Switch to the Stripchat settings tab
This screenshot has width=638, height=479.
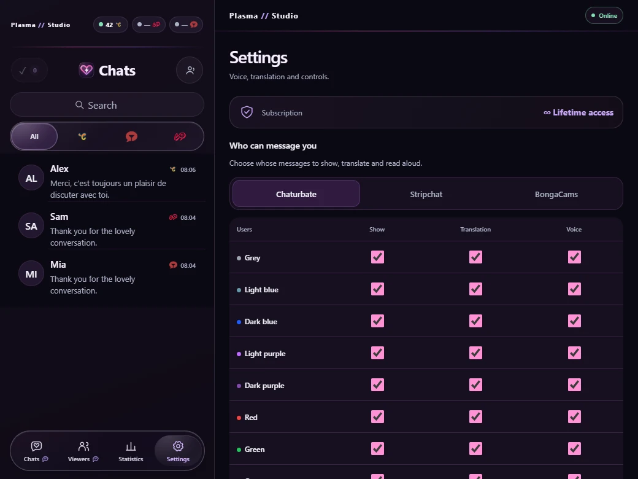[426, 194]
